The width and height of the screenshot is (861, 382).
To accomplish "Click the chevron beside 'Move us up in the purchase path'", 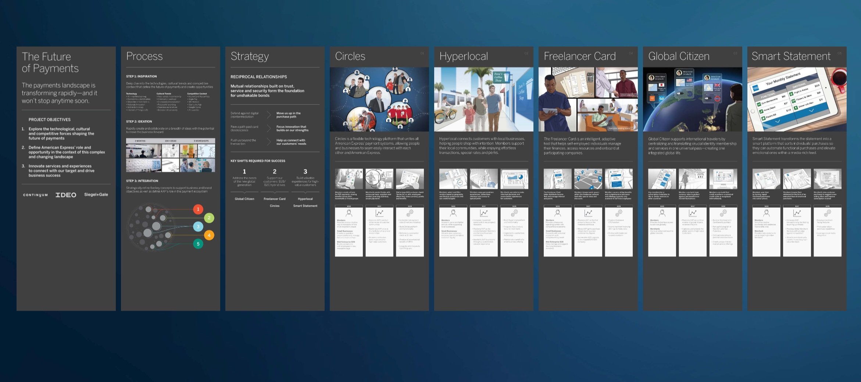I will point(269,115).
